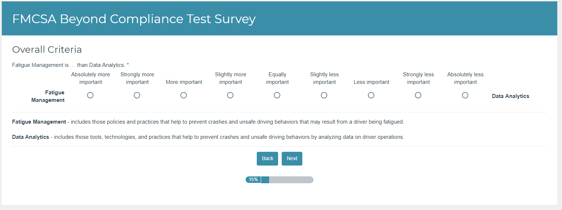Pick the 'More important' radio button
The image size is (562, 210).
tap(184, 95)
